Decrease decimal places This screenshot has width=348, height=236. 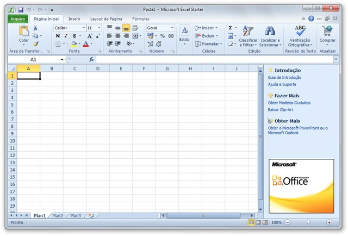tap(158, 44)
